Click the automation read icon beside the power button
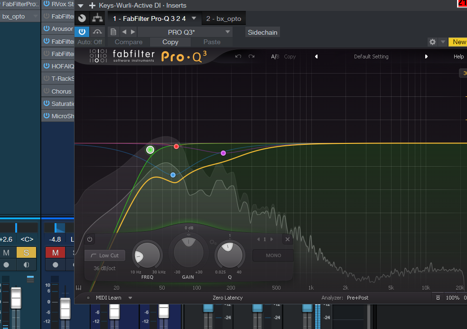Viewport: 467px width, 329px height. tap(97, 32)
